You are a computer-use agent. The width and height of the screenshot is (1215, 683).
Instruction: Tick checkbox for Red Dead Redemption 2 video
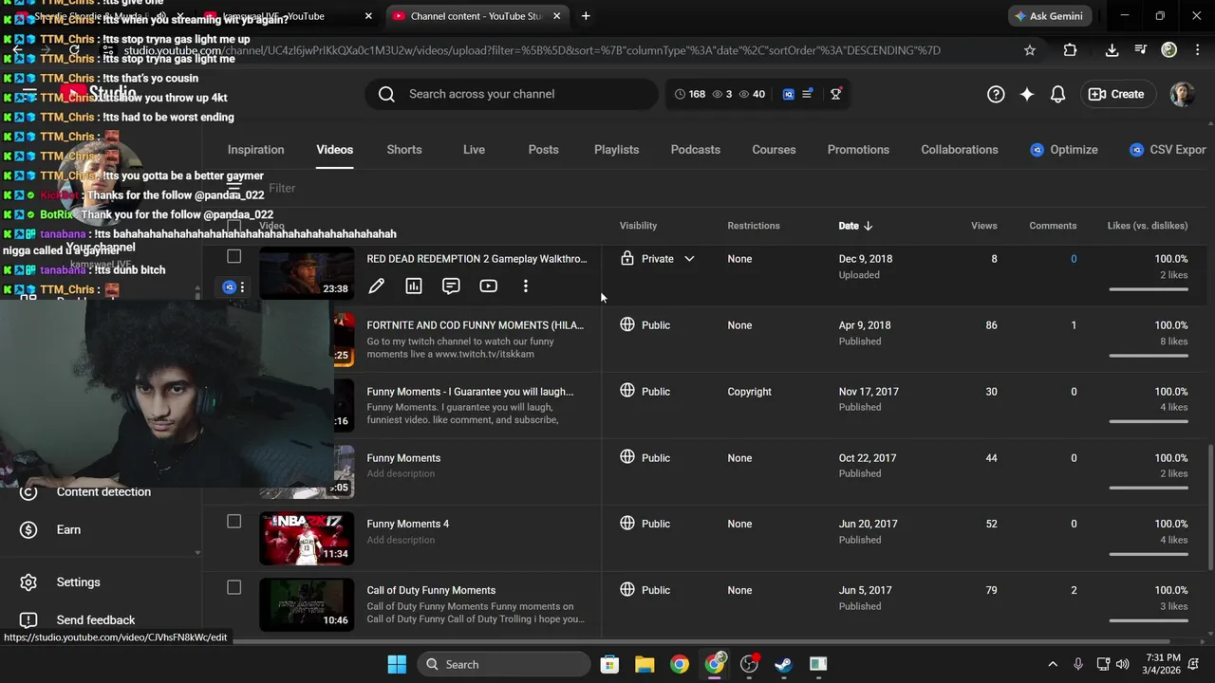tap(234, 256)
